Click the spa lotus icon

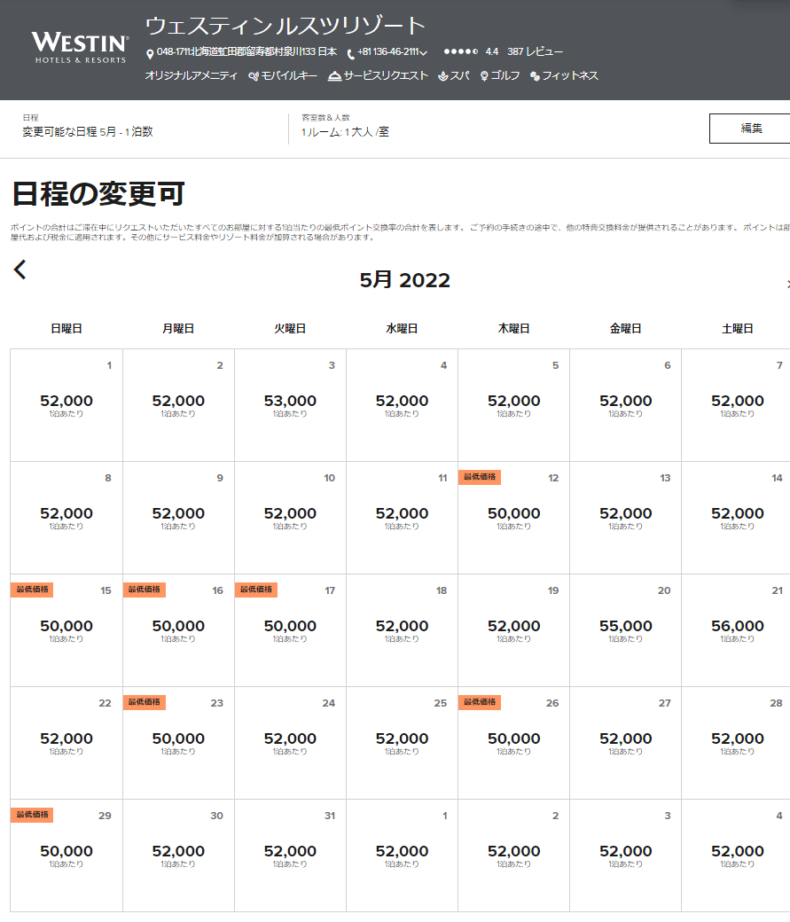pos(443,76)
